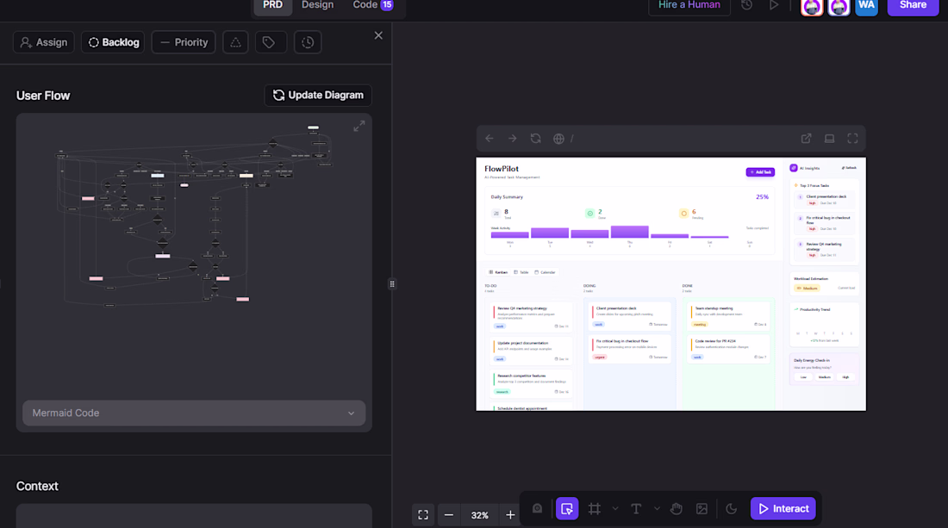Select the Calendar view tab in preview
This screenshot has width=948, height=528.
(x=545, y=272)
